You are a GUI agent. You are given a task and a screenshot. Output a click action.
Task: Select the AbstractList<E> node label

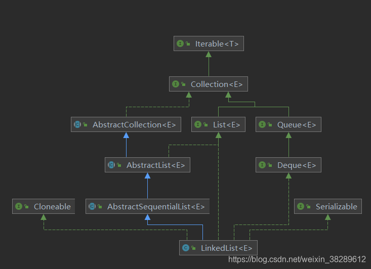coord(156,165)
